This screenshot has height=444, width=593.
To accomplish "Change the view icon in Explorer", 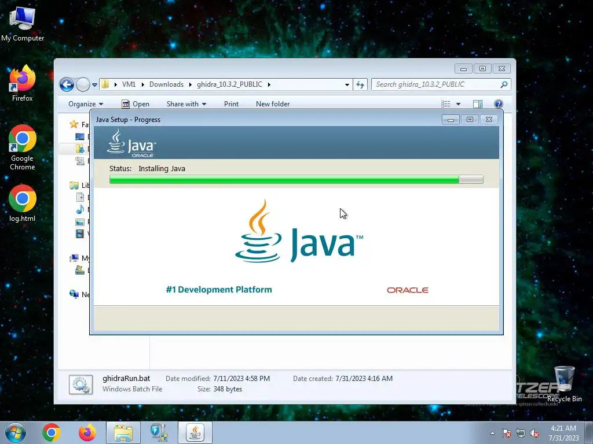I will click(x=446, y=104).
